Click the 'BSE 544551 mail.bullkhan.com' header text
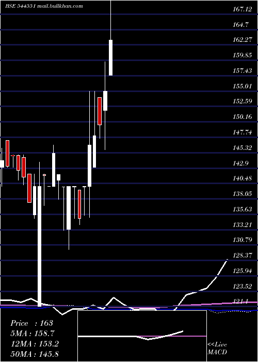Image resolution: width=258 pixels, height=362 pixels. pyautogui.click(x=44, y=6)
